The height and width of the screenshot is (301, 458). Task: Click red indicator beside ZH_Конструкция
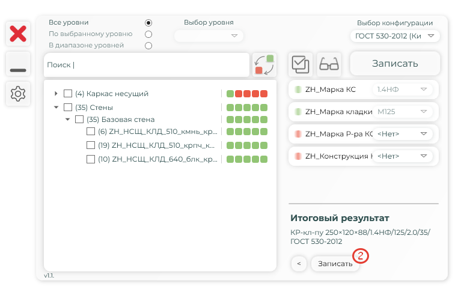point(298,156)
